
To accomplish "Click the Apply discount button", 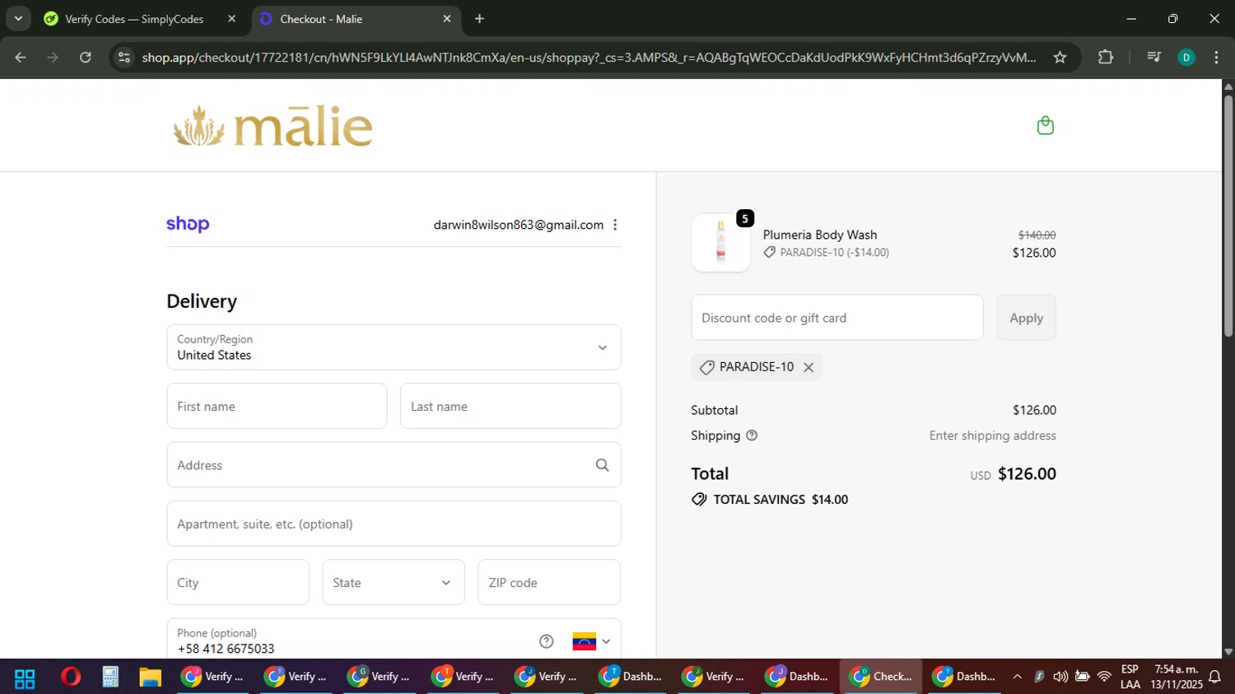I will pyautogui.click(x=1026, y=318).
